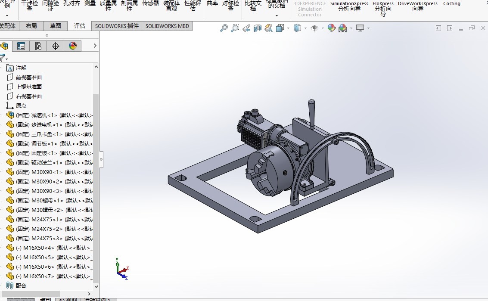
Task: Open the ConfigurationManager panel tab
Action: (38, 46)
